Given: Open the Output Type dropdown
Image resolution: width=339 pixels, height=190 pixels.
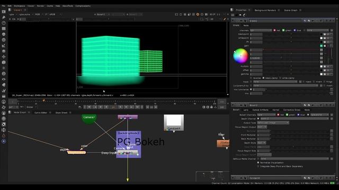Looking at the screenshot, I should (273, 122).
